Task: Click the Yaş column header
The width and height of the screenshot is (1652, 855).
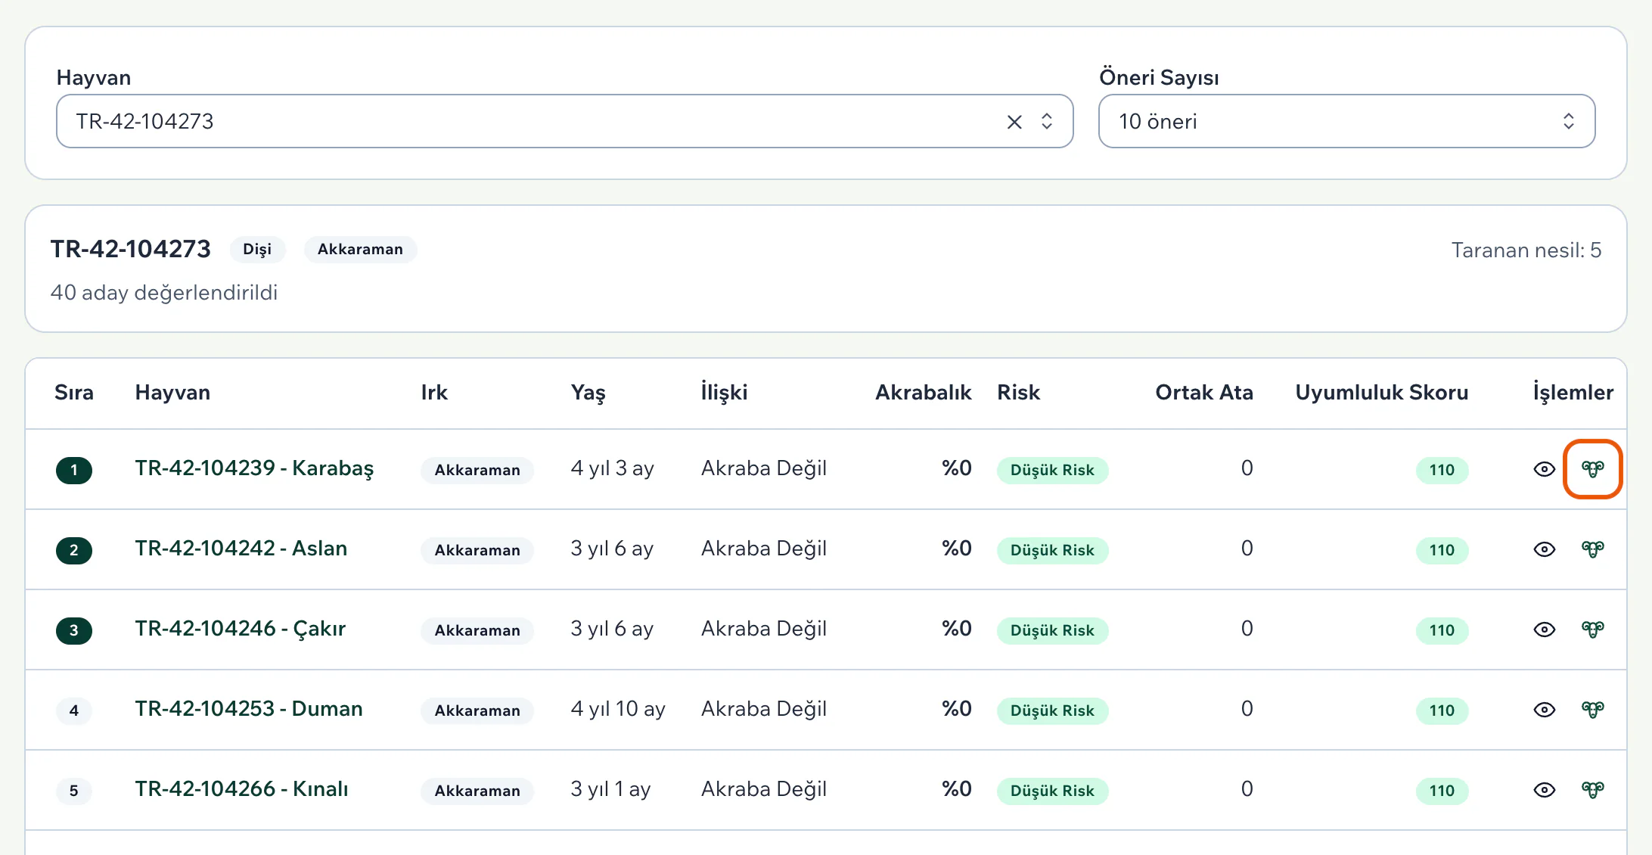Action: [588, 393]
